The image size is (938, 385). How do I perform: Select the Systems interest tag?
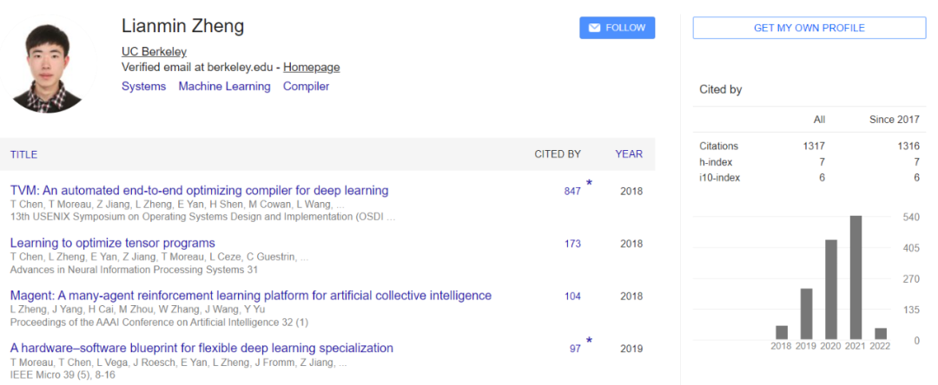[143, 87]
